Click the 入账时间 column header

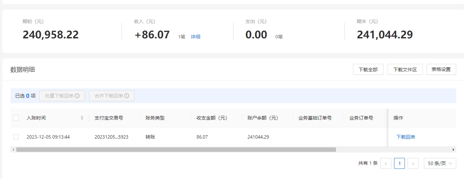pos(36,118)
